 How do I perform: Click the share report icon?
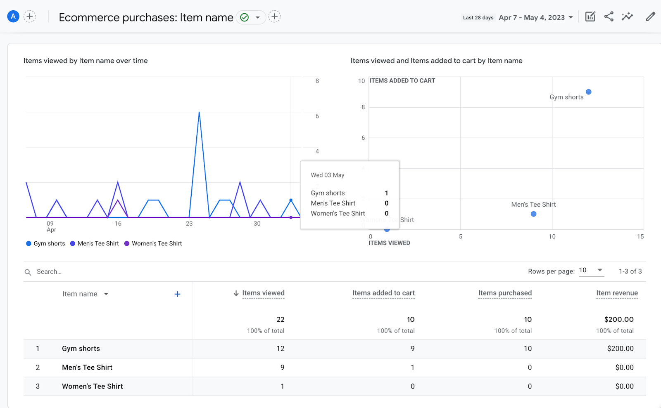click(x=609, y=17)
